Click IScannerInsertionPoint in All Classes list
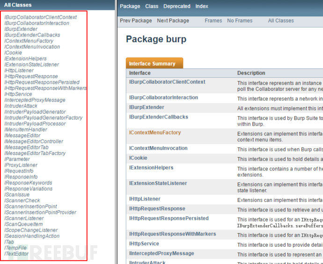 pos(30,206)
